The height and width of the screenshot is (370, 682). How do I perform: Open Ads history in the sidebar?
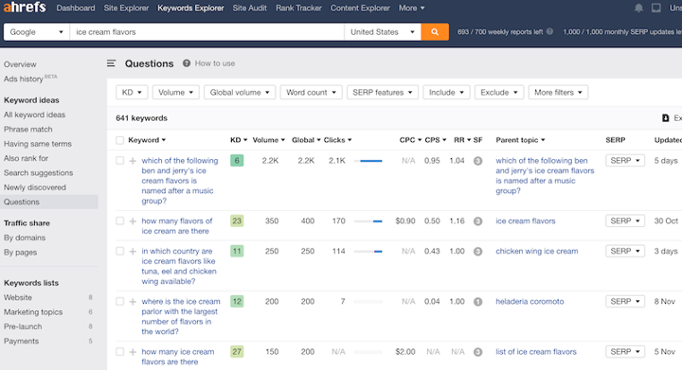click(x=30, y=79)
